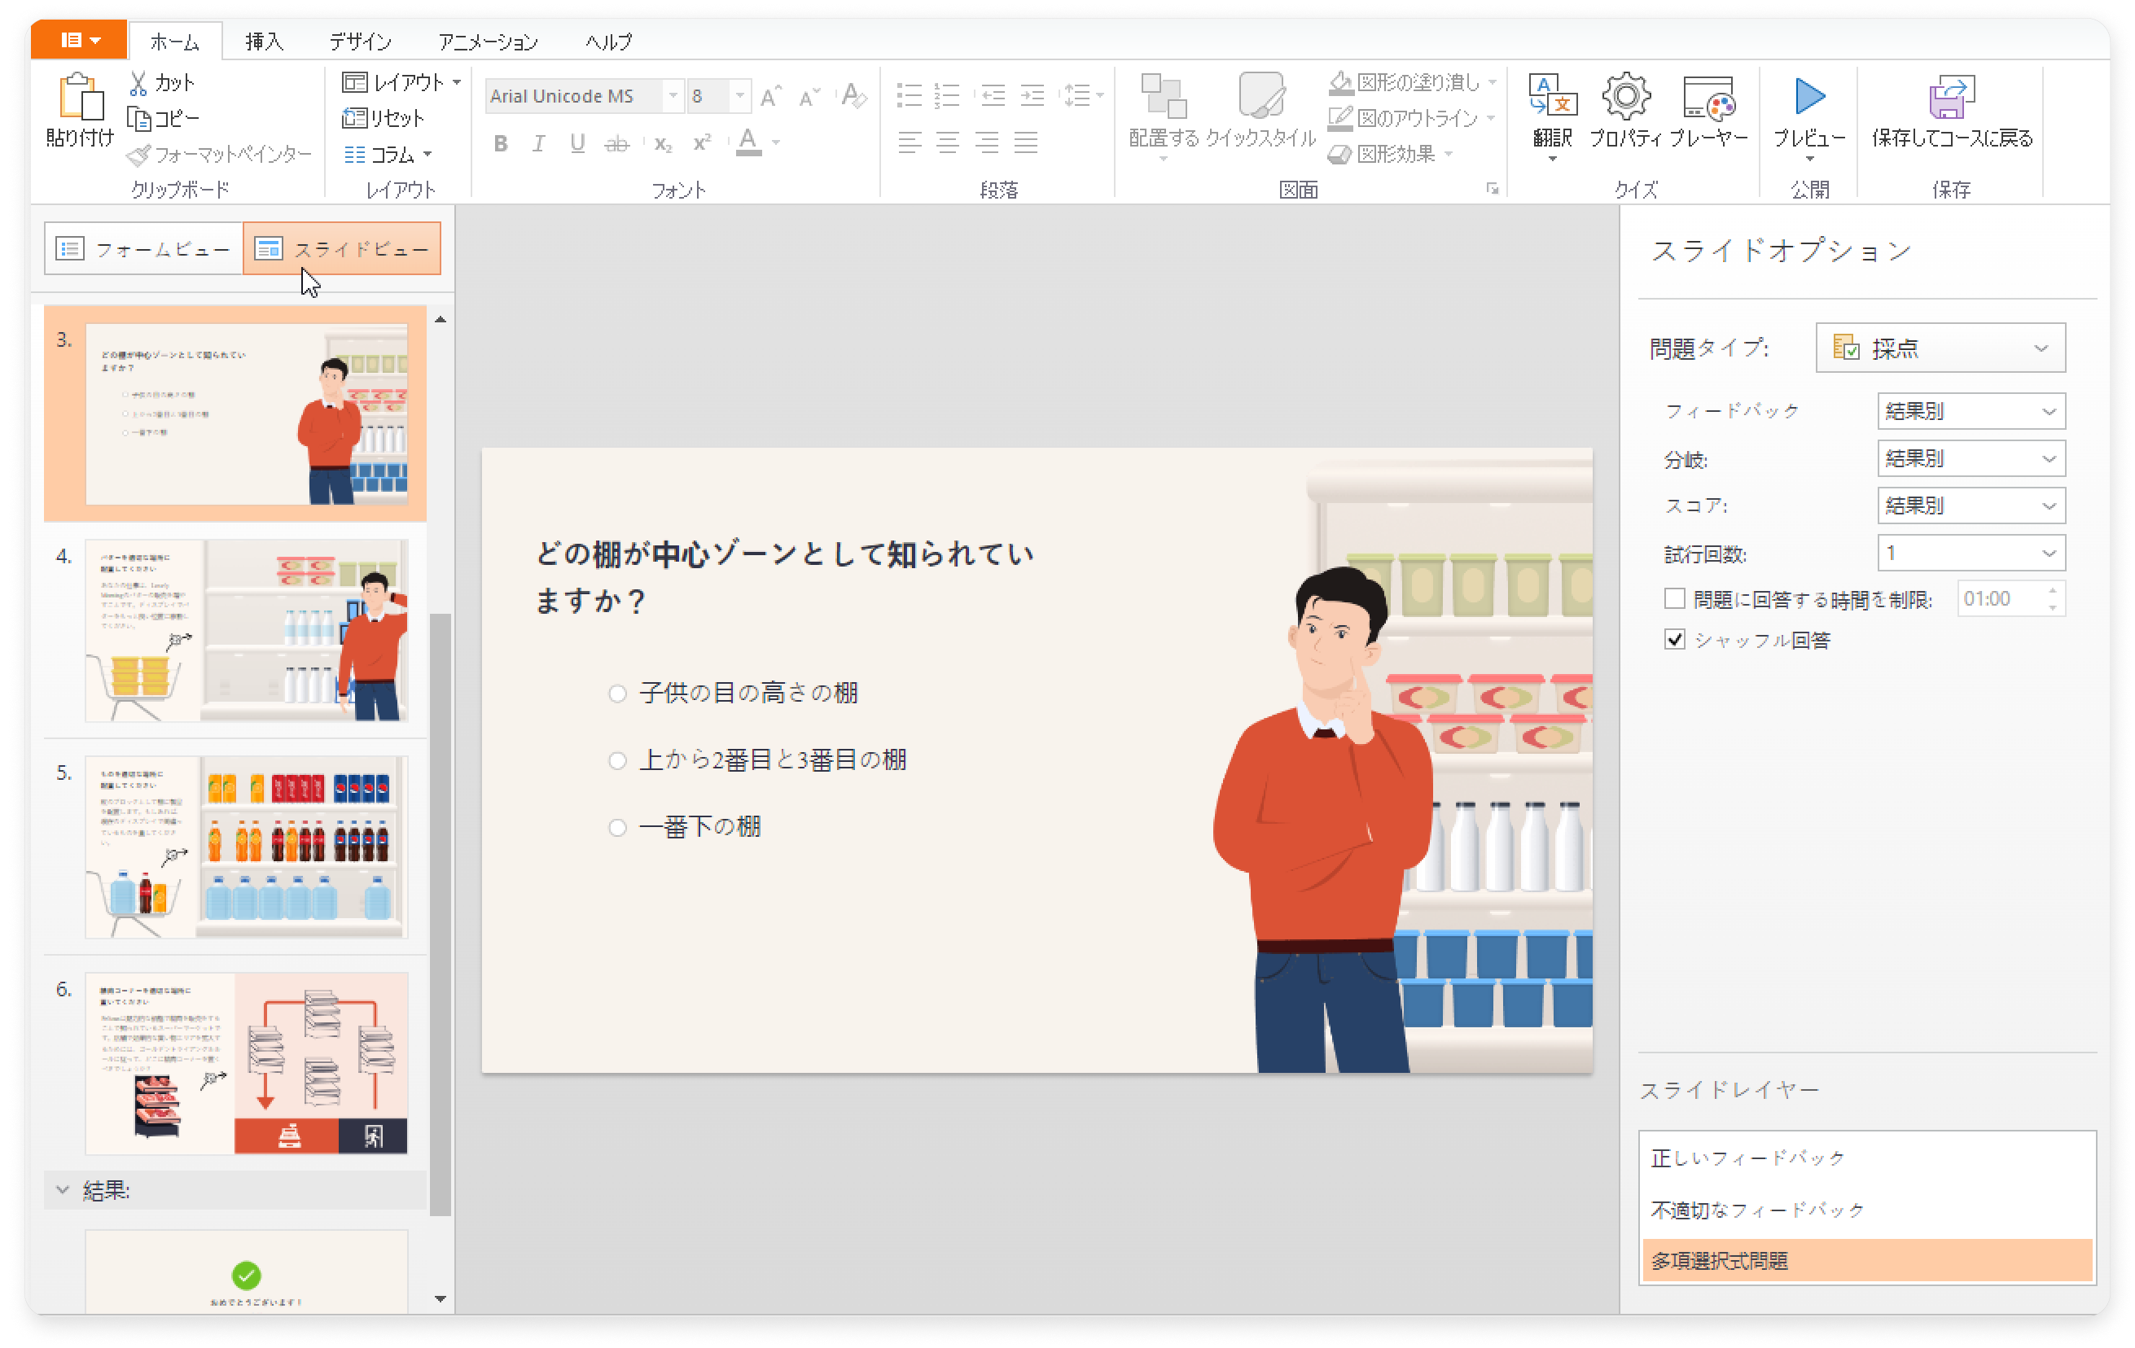
Task: Click the Paste (貼り付け) icon
Action: 80,97
